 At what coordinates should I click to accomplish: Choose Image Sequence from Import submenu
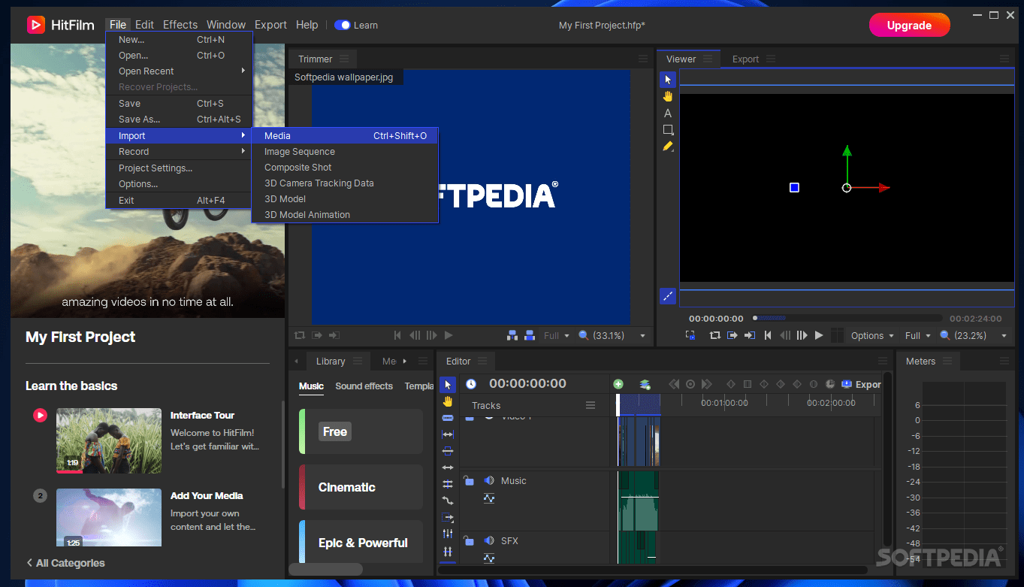(x=300, y=152)
